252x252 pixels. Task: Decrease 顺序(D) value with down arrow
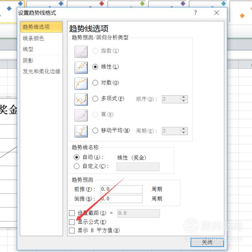[x=183, y=101]
